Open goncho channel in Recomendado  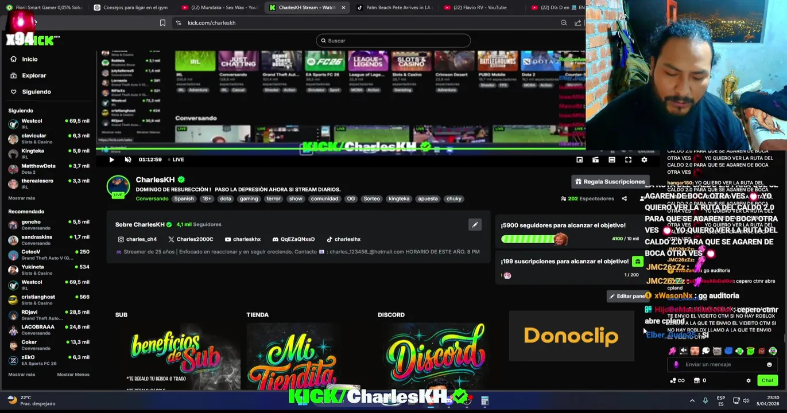point(49,224)
